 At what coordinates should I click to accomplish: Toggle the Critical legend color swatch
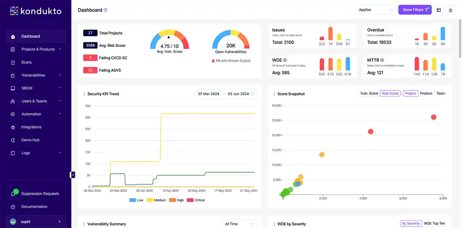pos(190,200)
